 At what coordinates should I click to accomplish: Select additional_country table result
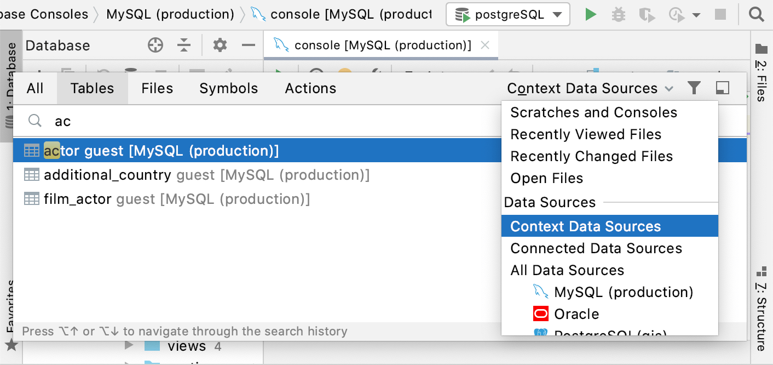[x=257, y=175]
